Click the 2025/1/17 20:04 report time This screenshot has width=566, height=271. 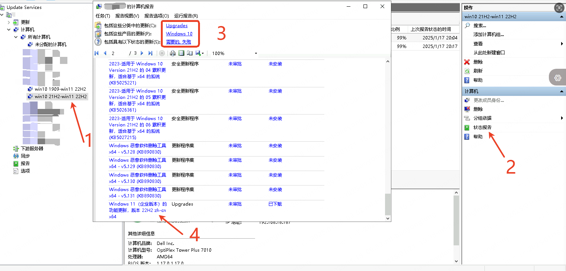pos(440,38)
